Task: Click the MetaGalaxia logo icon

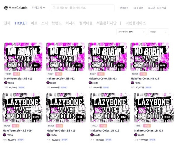Action: 6,8
